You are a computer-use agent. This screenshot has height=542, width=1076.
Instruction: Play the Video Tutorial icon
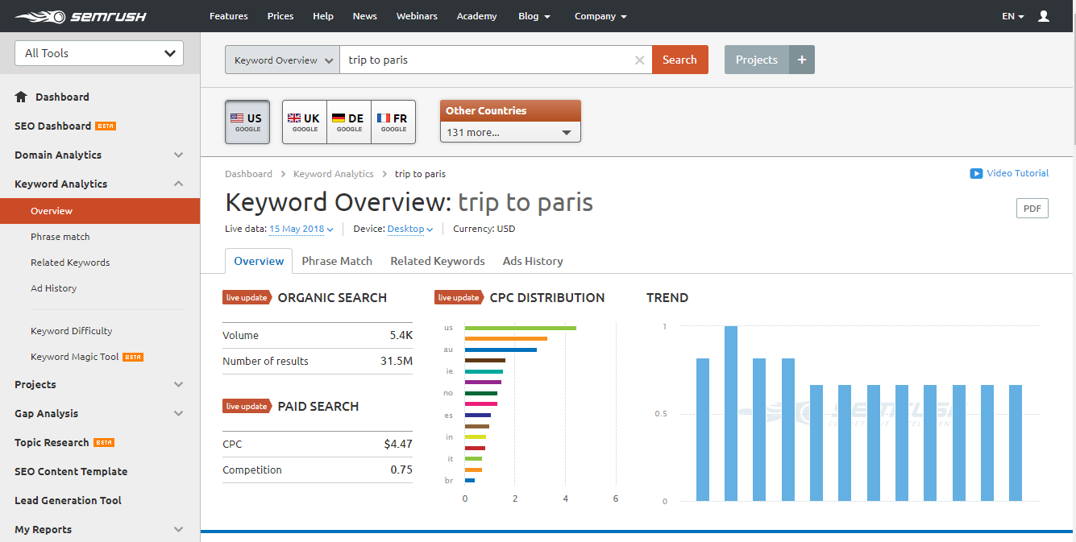pyautogui.click(x=976, y=173)
